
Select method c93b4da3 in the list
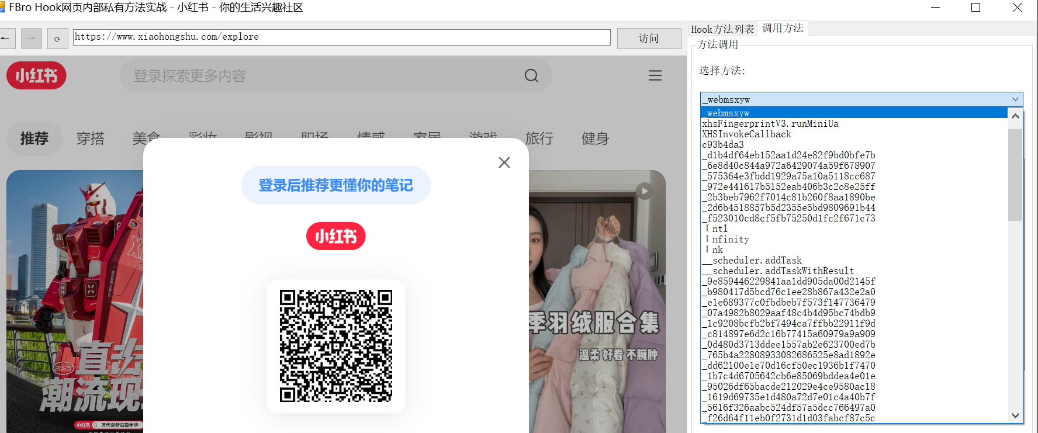(x=854, y=144)
